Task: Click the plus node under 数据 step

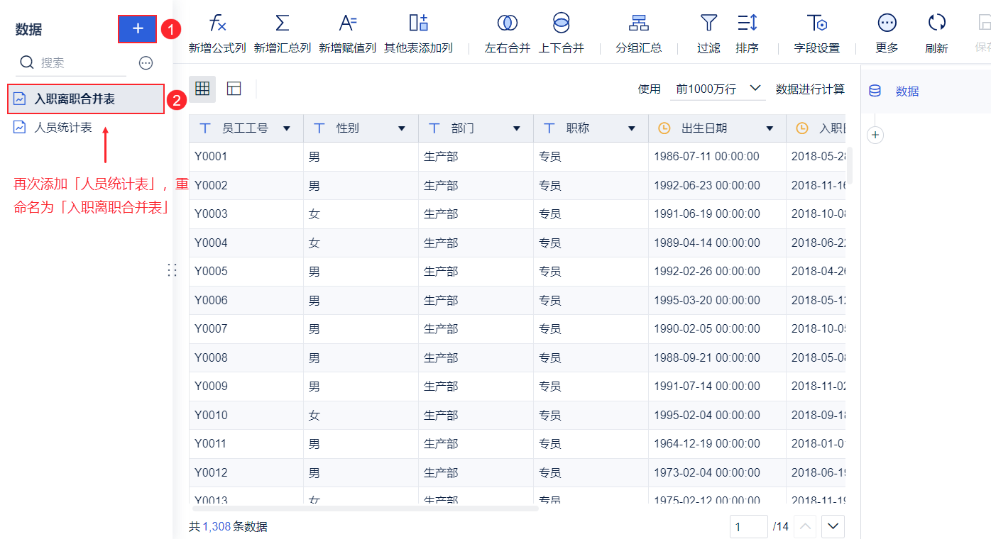Action: tap(875, 135)
